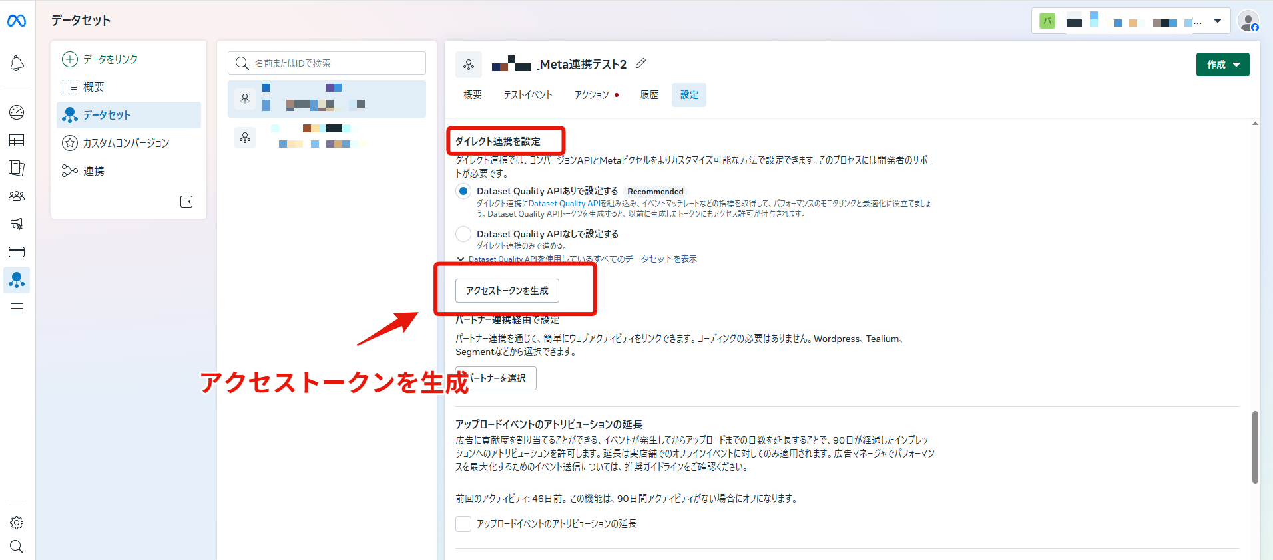Open the search magnifier in left rail
The width and height of the screenshot is (1273, 560).
click(17, 547)
